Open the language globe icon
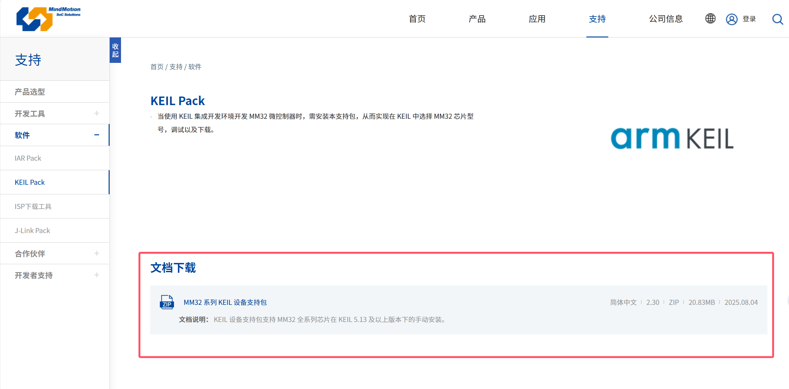This screenshot has width=789, height=389. pyautogui.click(x=710, y=19)
